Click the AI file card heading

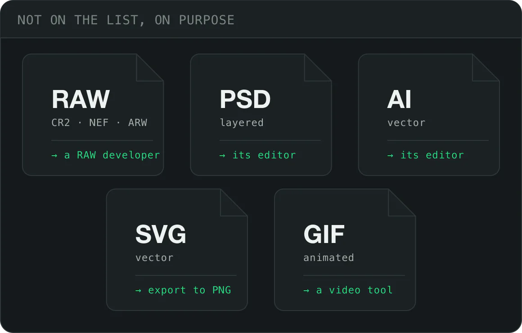pos(399,99)
